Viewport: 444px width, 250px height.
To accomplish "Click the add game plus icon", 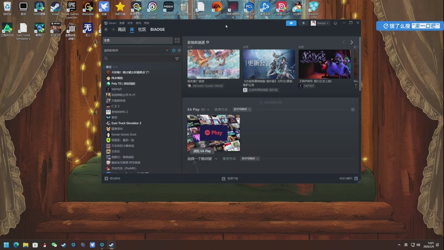I will [x=107, y=178].
